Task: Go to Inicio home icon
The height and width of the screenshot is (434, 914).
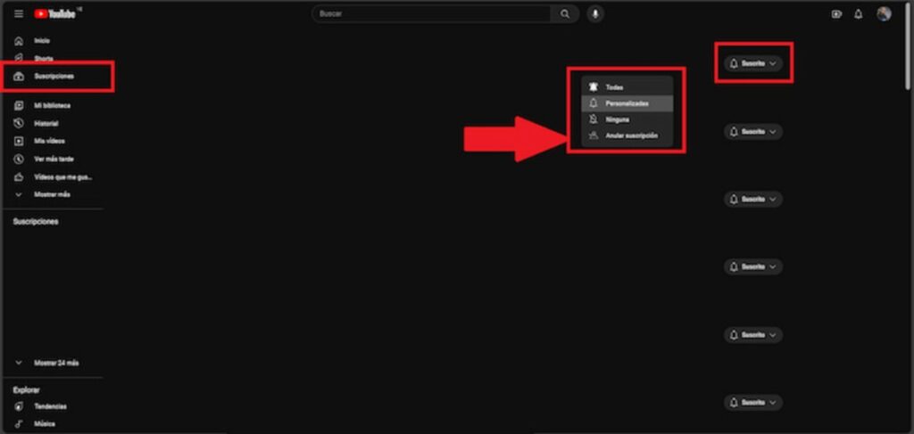Action: pos(19,41)
